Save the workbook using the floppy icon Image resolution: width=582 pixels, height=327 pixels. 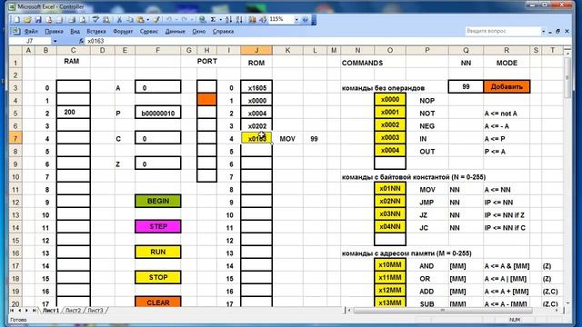38,20
